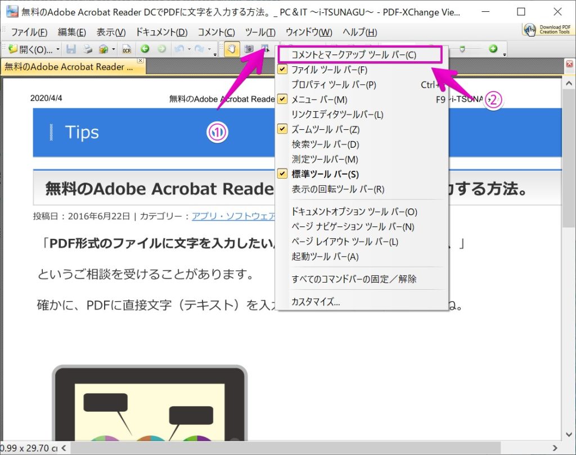
Task: Click vertical scrollbar up arrow
Action: pos(569,83)
